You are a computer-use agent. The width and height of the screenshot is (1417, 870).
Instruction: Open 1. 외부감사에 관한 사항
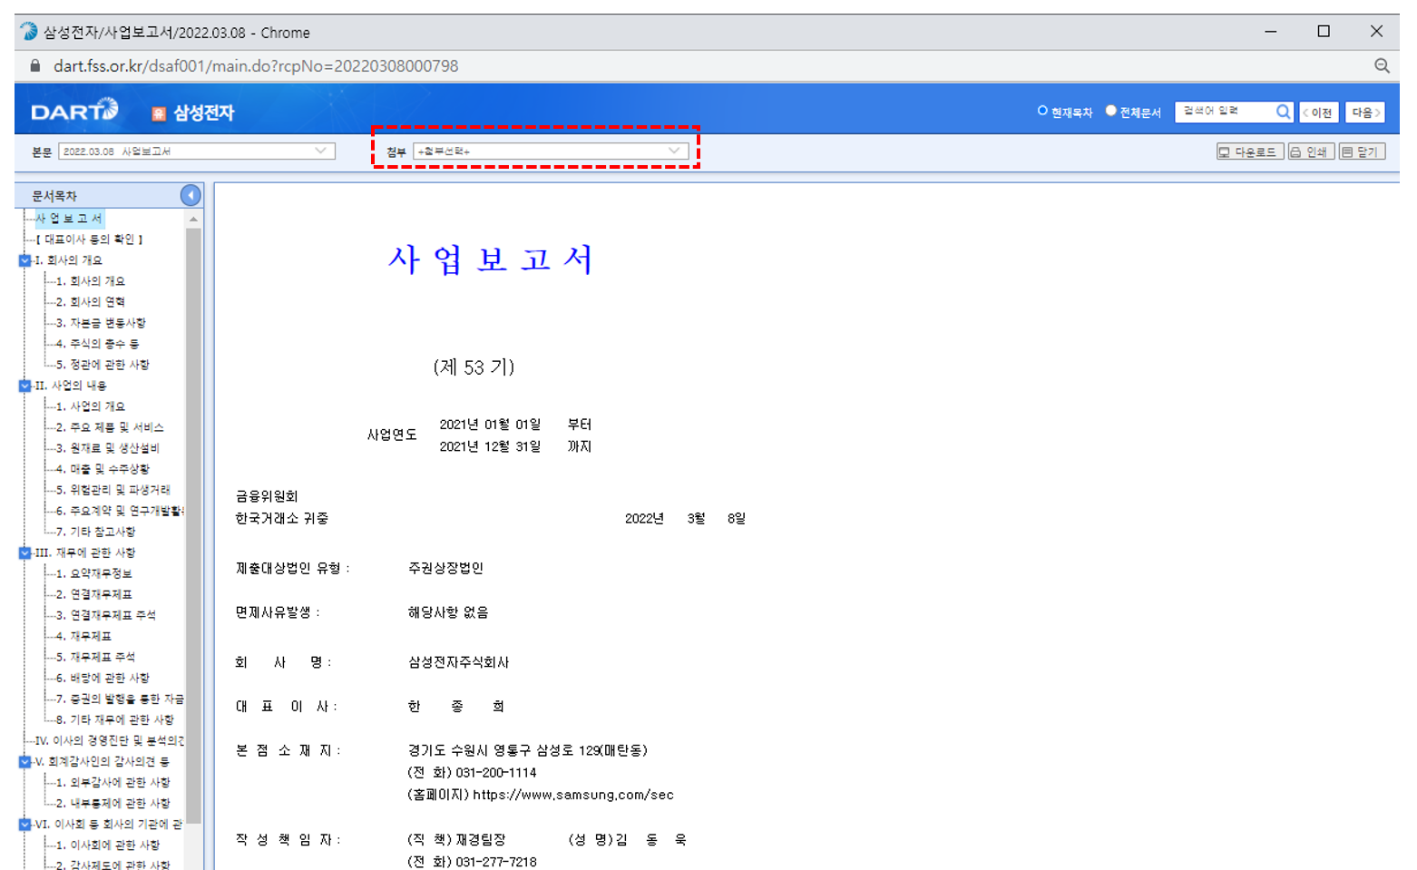tap(113, 782)
